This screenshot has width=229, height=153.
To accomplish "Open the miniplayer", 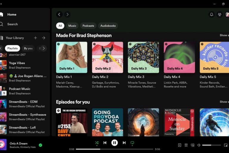I will coord(226,145).
